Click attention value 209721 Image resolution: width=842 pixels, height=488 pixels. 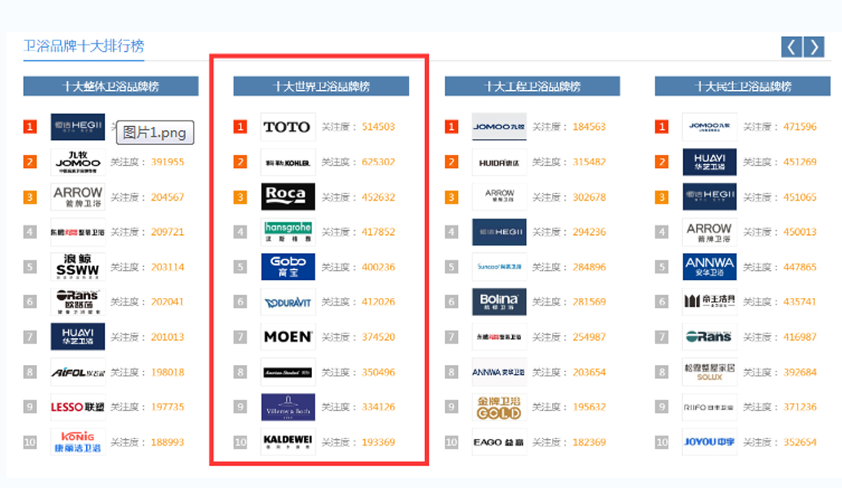[x=168, y=232]
